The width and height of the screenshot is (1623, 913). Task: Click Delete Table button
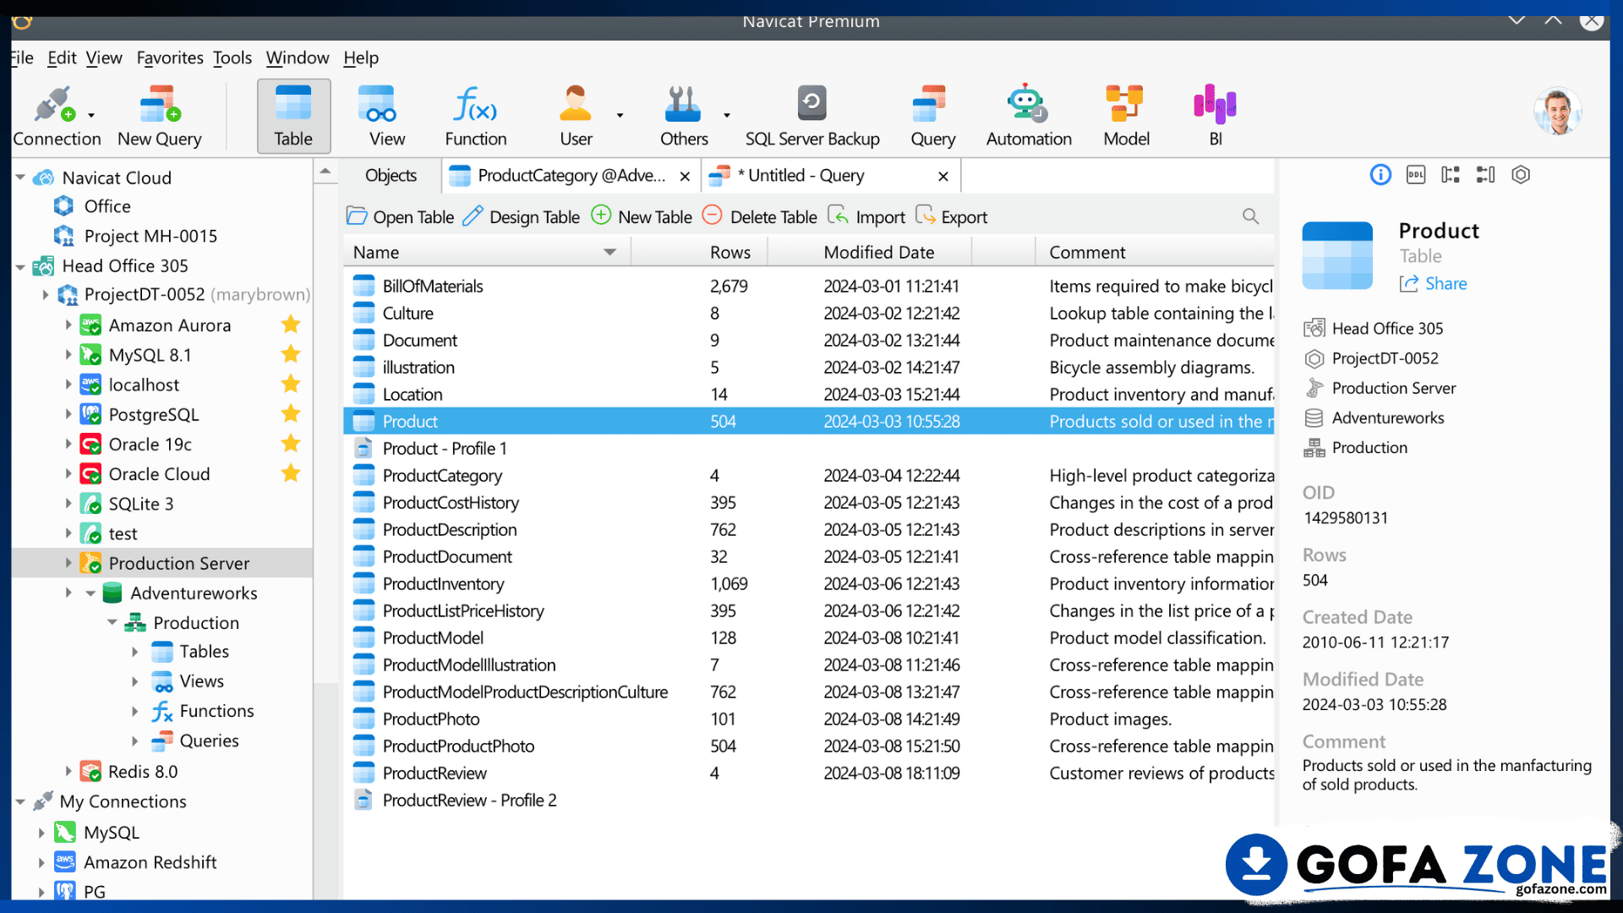pyautogui.click(x=759, y=216)
